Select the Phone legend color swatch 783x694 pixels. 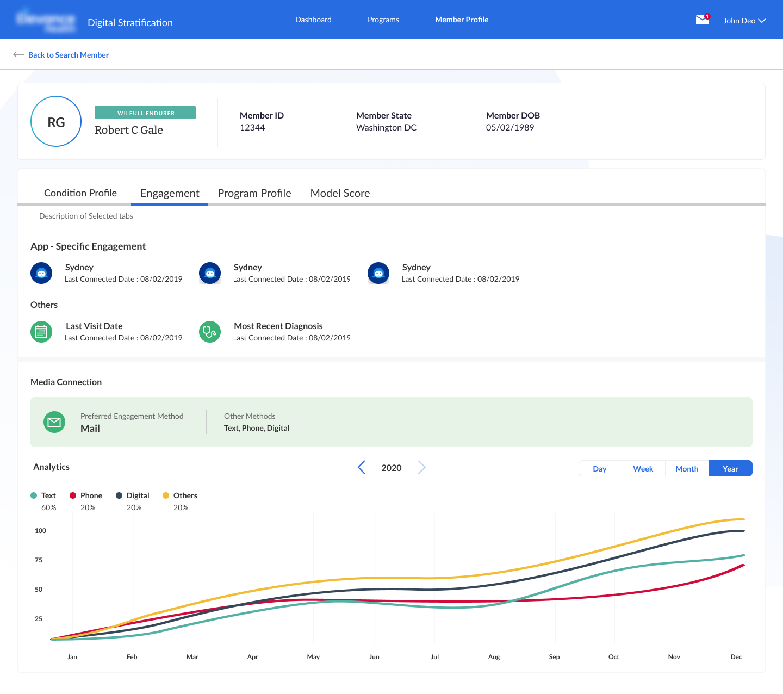click(73, 495)
